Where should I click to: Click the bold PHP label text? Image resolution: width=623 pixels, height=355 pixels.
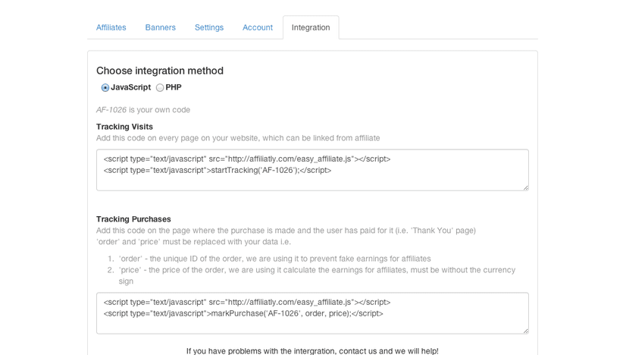click(174, 87)
